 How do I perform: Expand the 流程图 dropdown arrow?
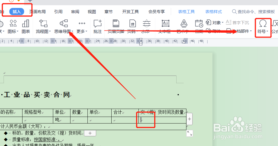[50, 31]
